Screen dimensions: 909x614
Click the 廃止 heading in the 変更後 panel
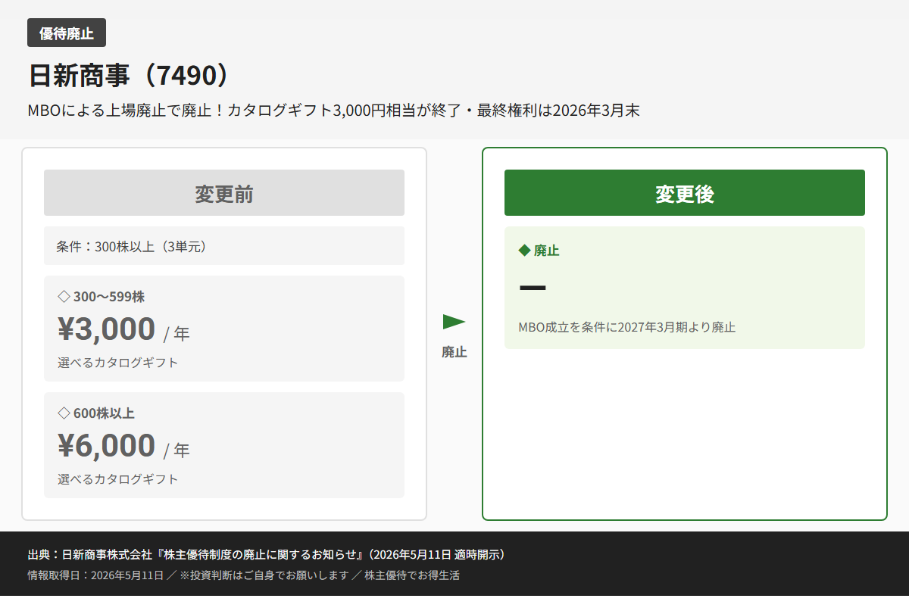pos(547,251)
